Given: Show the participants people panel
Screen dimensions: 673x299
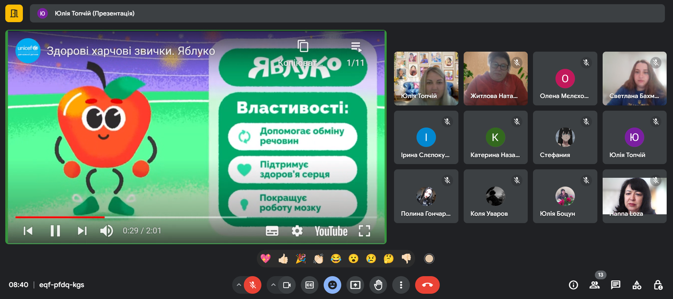Looking at the screenshot, I should (x=595, y=285).
